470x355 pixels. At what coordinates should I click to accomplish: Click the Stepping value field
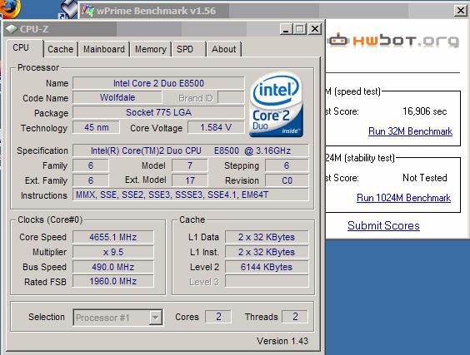[287, 165]
